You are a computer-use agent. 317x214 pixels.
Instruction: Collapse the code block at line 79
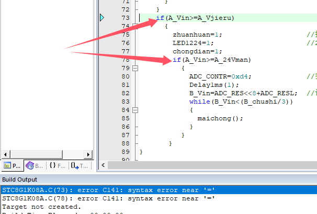(x=135, y=68)
